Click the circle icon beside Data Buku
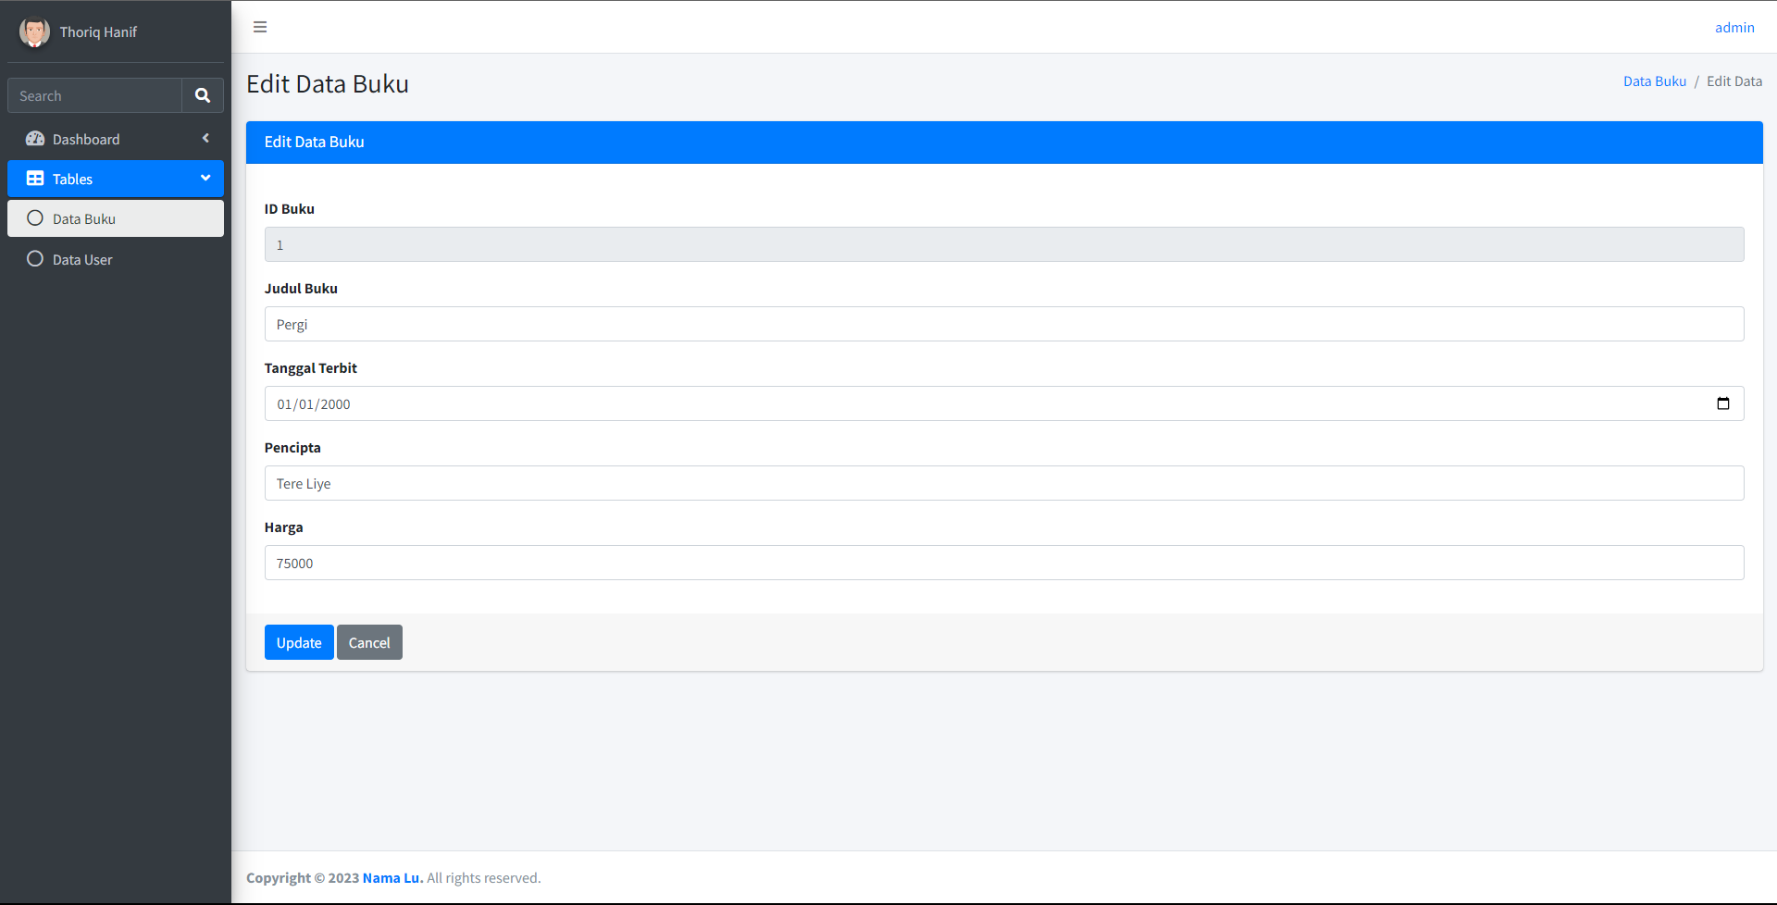The image size is (1777, 905). click(x=35, y=218)
